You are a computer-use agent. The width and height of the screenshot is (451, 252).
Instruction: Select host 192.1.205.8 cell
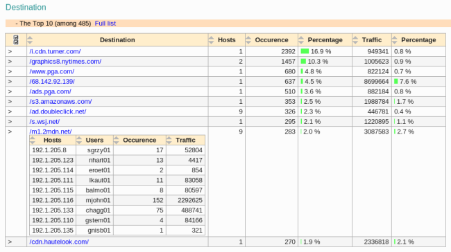(x=53, y=150)
